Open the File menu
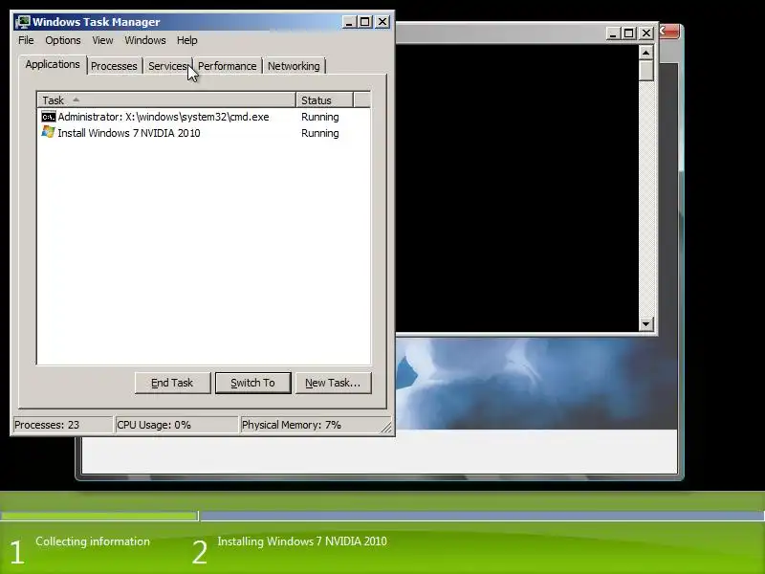This screenshot has width=765, height=574. tap(26, 40)
